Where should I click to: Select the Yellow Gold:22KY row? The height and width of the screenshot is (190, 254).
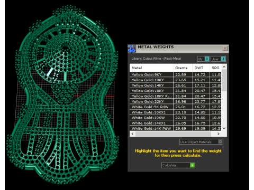(176, 101)
